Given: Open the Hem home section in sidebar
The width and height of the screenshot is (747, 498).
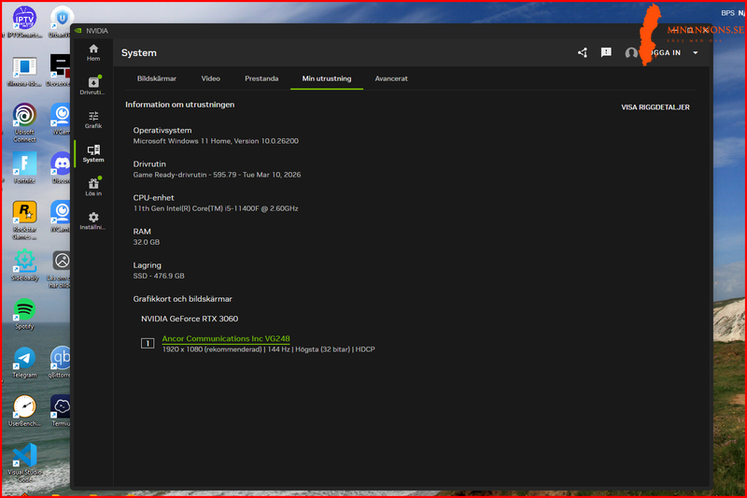Looking at the screenshot, I should point(93,52).
